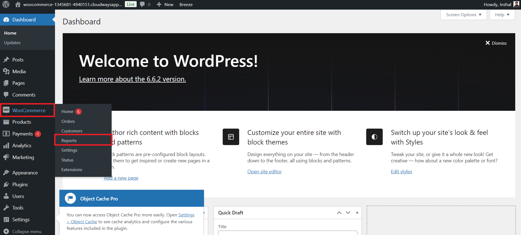Dismiss the Welcome to WordPress panel
The height and width of the screenshot is (235, 521).
coord(496,43)
